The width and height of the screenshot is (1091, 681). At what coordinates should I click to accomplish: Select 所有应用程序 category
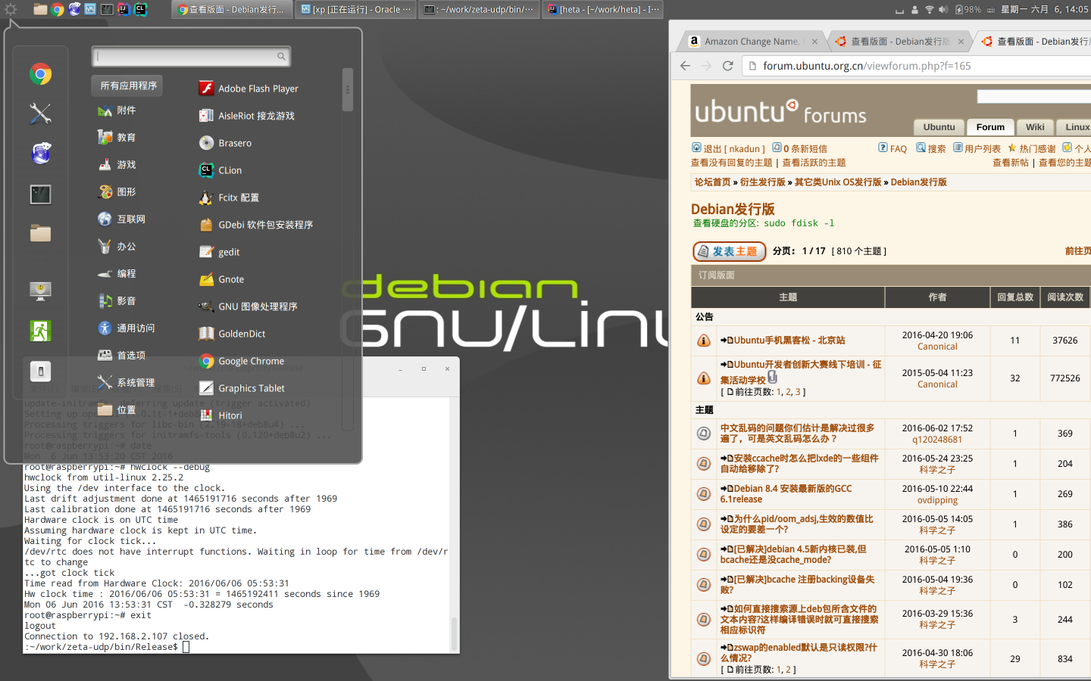point(127,86)
